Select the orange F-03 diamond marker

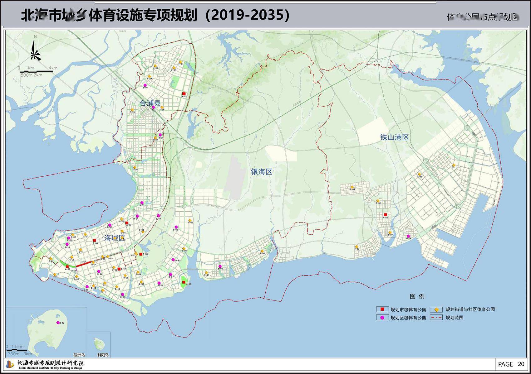(x=174, y=68)
